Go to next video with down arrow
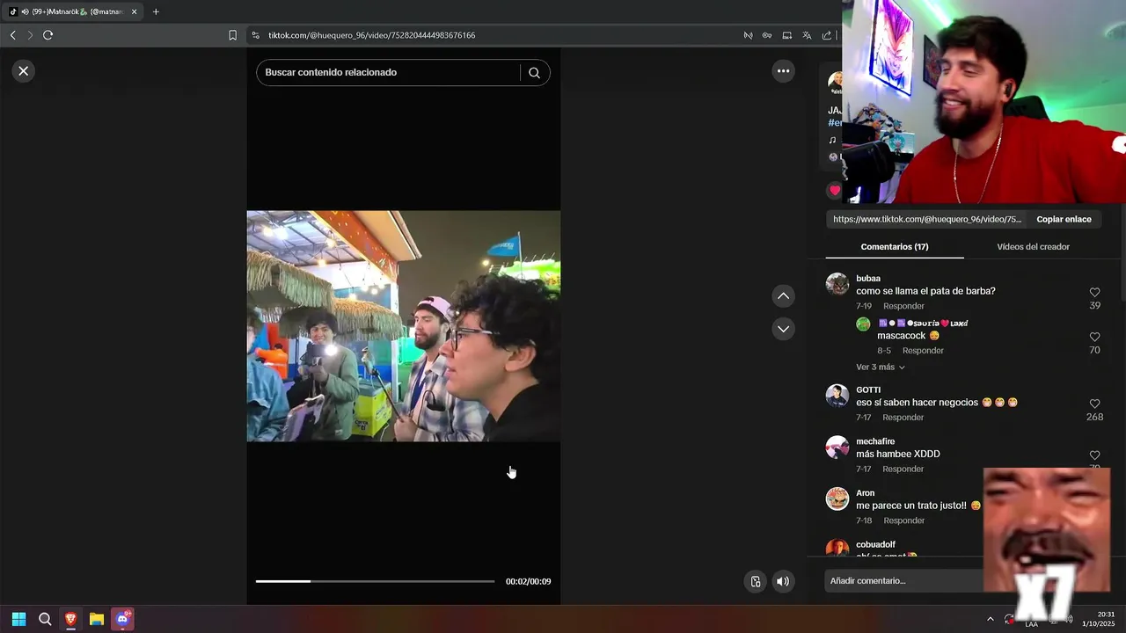Image resolution: width=1126 pixels, height=633 pixels. [783, 329]
